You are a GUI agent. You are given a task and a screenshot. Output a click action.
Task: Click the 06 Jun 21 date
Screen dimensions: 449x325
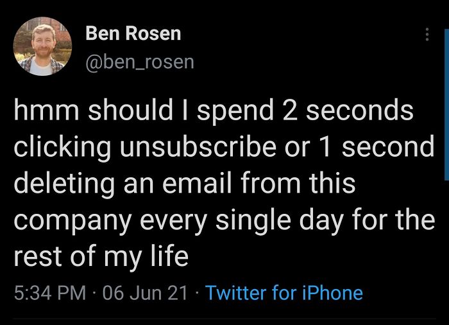(145, 294)
